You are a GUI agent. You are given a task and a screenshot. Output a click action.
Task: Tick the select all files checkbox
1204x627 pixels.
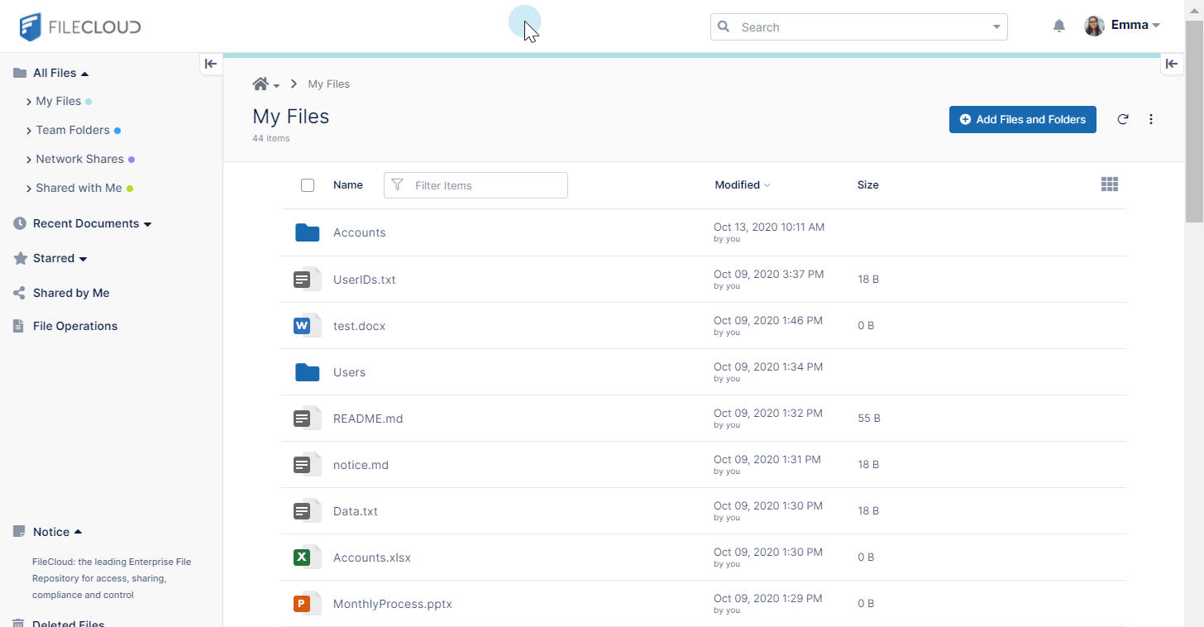(308, 185)
